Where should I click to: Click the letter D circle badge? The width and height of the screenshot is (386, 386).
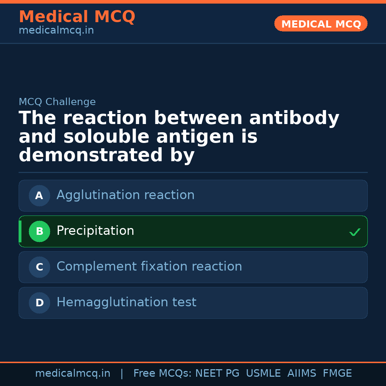tap(39, 303)
